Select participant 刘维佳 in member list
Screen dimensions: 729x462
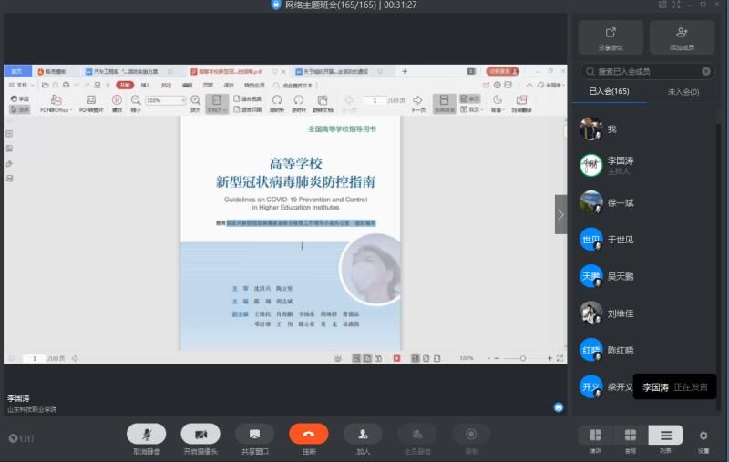click(646, 313)
